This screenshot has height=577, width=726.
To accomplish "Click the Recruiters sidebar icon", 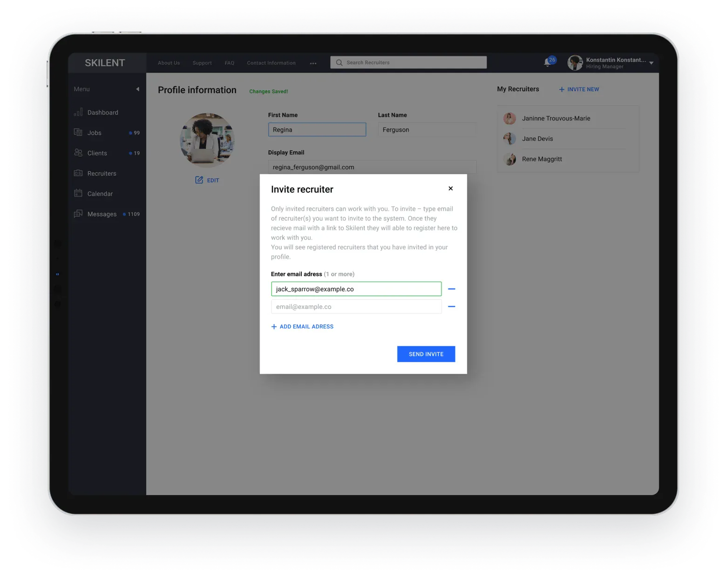I will (78, 173).
